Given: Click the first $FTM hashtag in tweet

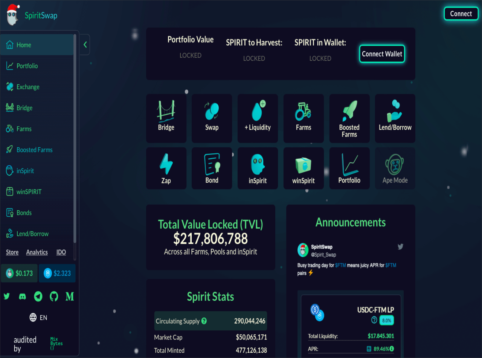Looking at the screenshot, I should [x=340, y=265].
